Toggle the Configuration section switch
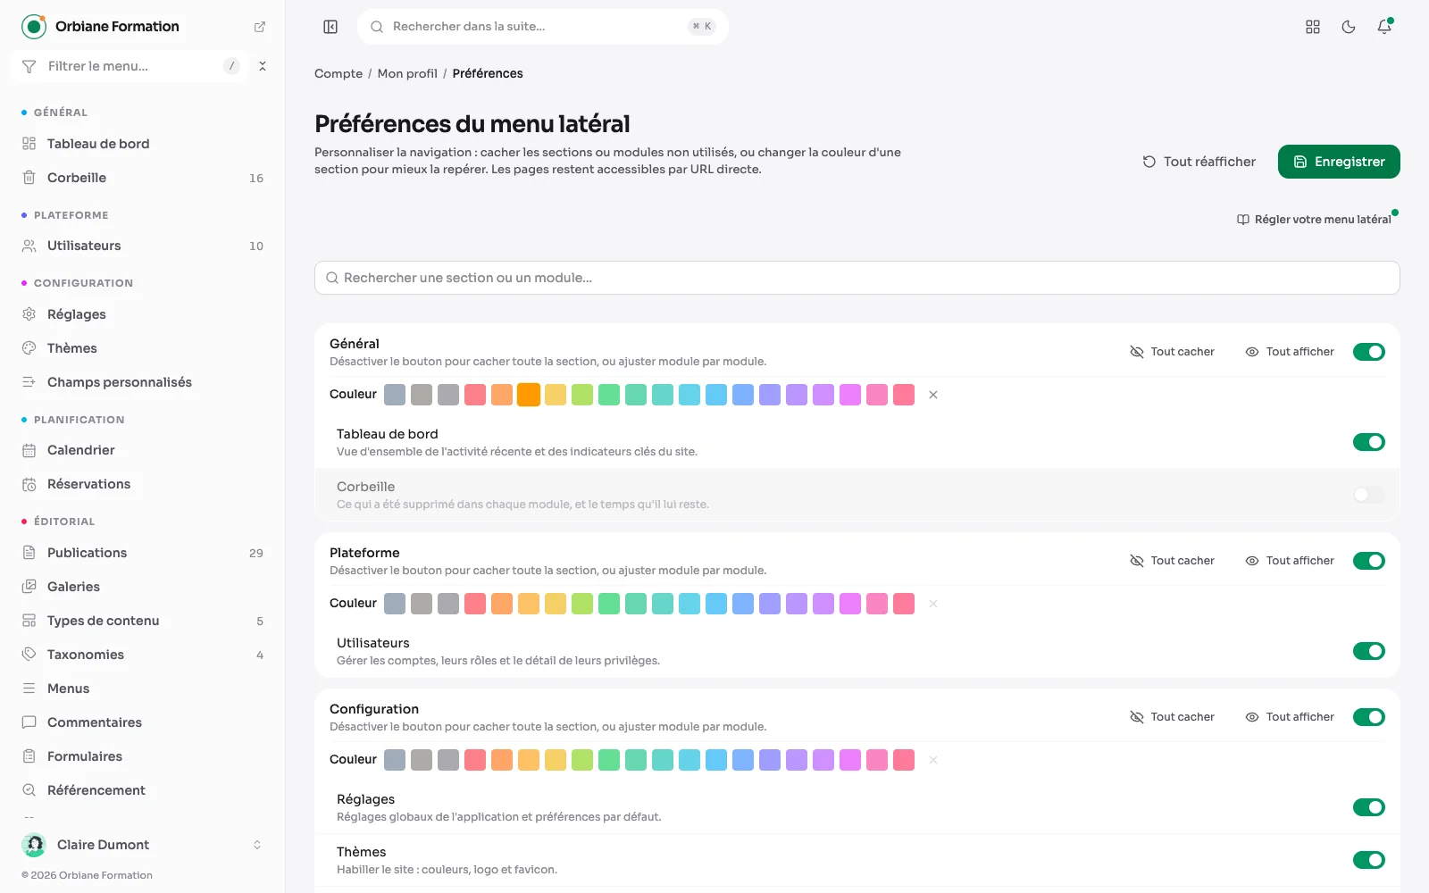 click(x=1368, y=717)
